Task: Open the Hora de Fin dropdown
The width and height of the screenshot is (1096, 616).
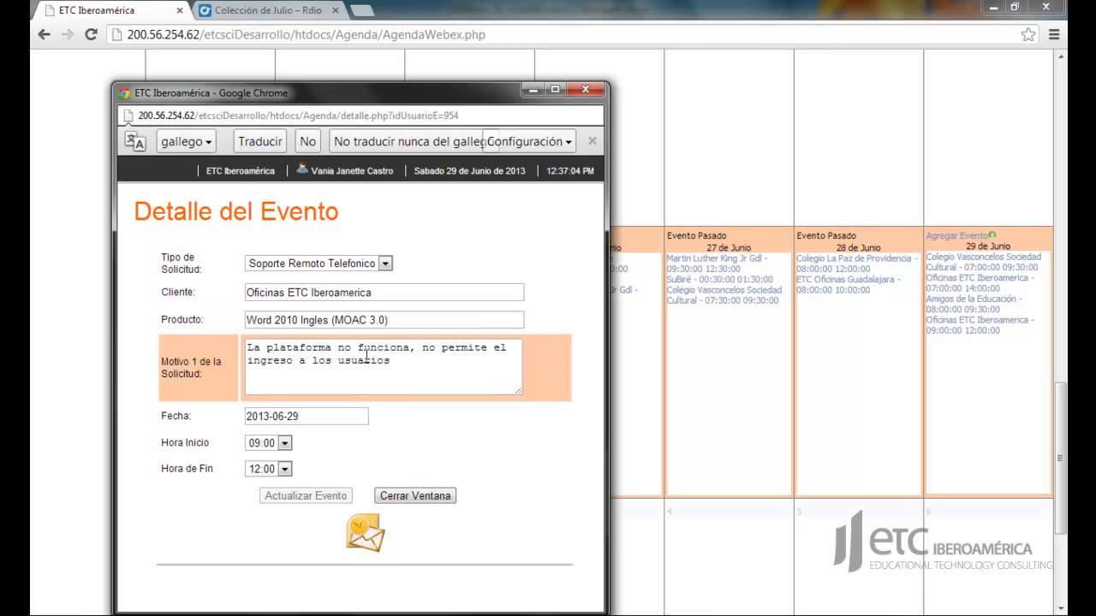Action: point(285,469)
